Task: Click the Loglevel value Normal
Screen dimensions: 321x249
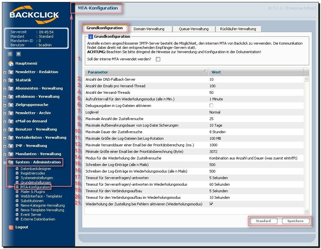Action: (x=215, y=112)
